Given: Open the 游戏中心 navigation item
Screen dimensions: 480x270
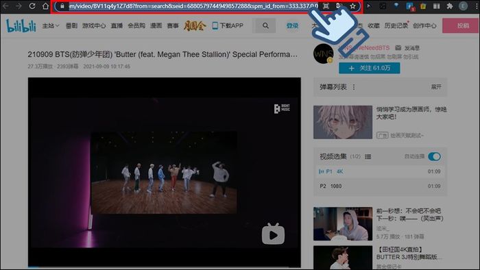Looking at the screenshot, I should [x=94, y=25].
